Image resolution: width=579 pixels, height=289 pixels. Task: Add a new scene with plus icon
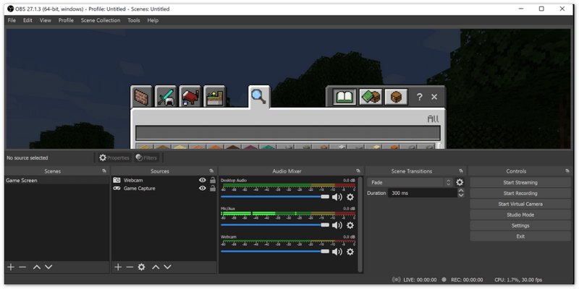(x=11, y=267)
